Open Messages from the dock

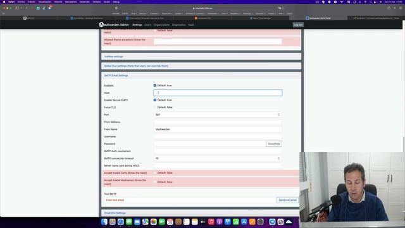(x=129, y=222)
